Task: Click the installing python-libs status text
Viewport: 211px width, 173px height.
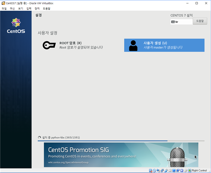Action: 61,137
